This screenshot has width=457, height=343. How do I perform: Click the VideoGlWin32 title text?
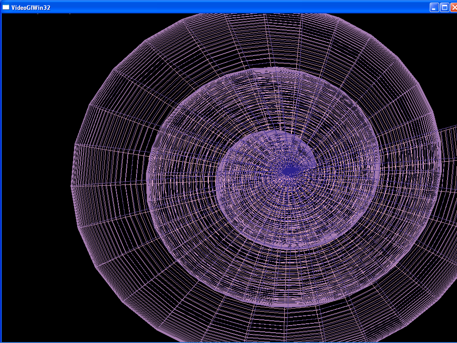tap(31, 8)
